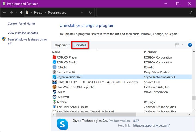196x132 pixels.
Task: Click the Skype icon in the list row
Action: (x=54, y=77)
